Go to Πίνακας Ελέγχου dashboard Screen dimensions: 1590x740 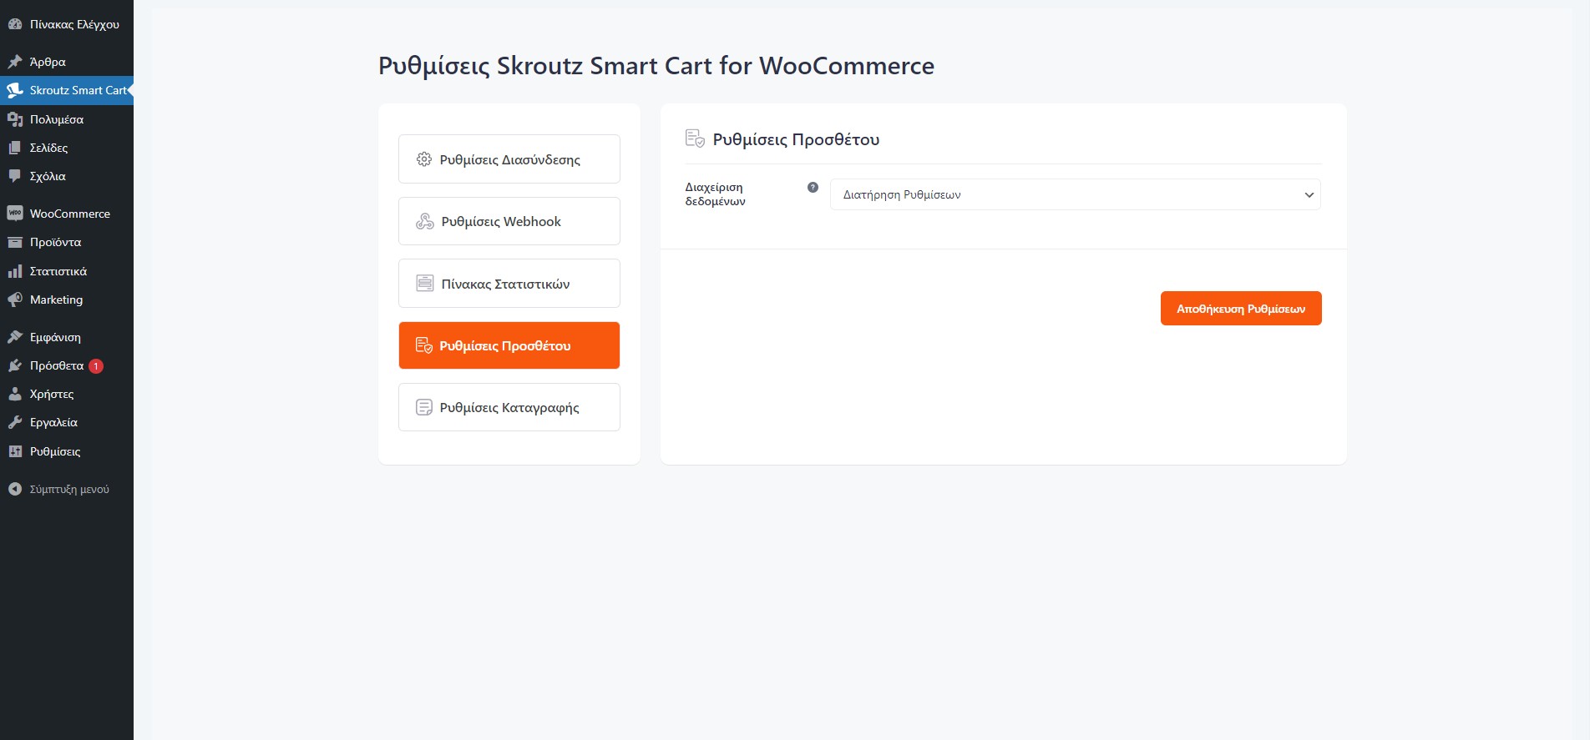pos(73,24)
